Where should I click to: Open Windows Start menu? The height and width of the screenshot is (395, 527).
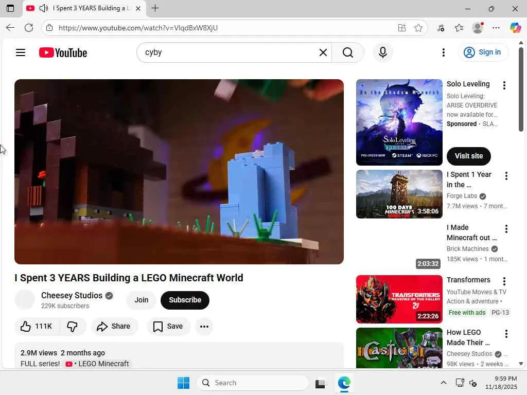click(x=184, y=383)
